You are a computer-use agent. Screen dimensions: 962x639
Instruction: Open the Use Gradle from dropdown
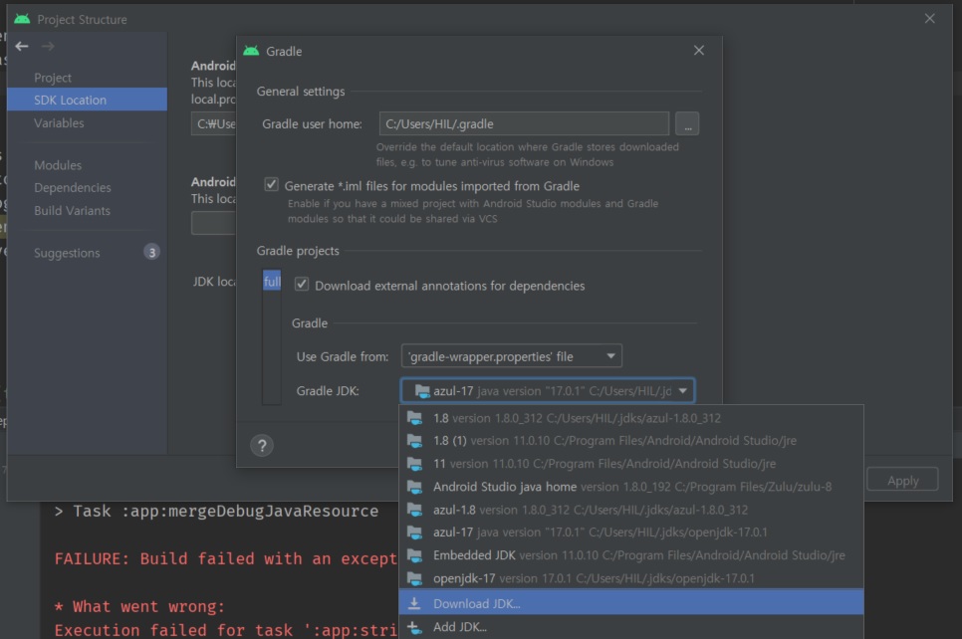(x=612, y=355)
